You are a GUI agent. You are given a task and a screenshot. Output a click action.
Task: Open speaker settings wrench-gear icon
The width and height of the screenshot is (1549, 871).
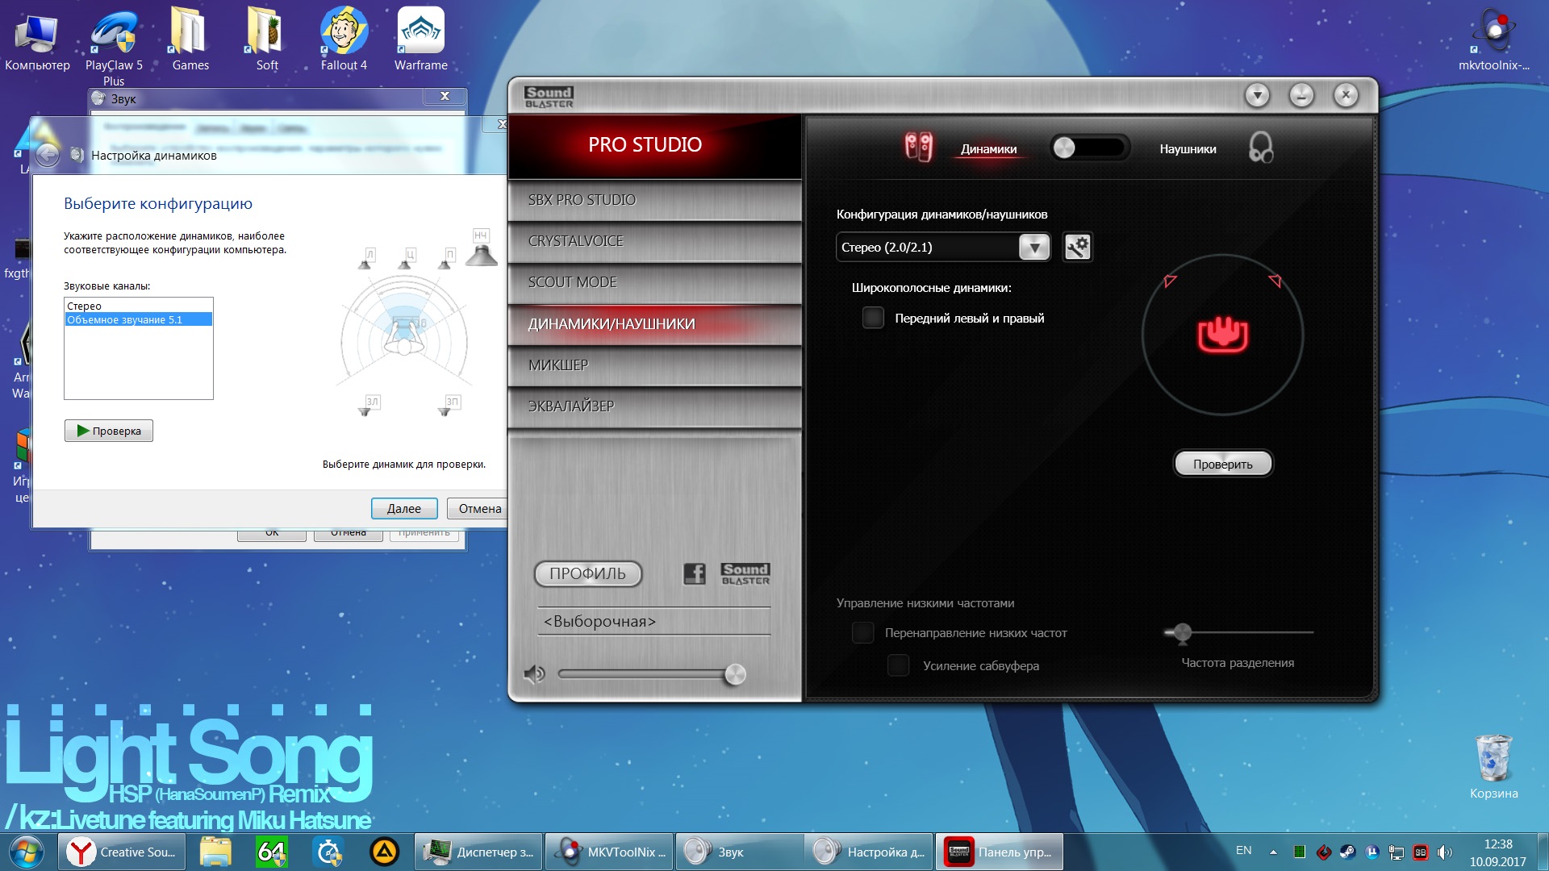coord(1078,247)
